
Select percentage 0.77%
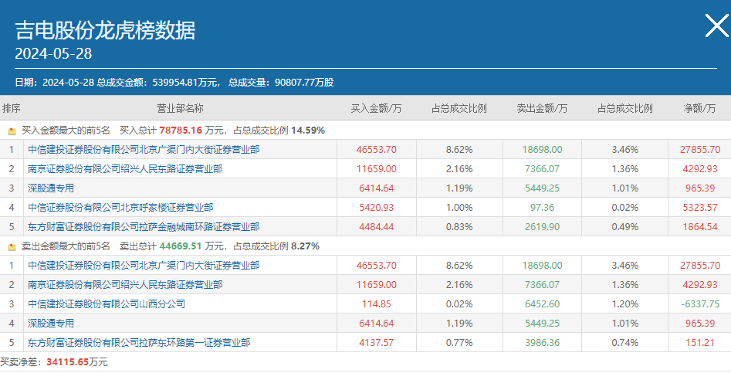(x=459, y=343)
